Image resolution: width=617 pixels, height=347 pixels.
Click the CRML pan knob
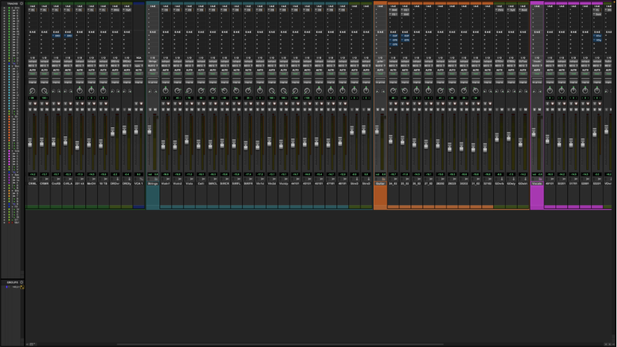coord(32,91)
